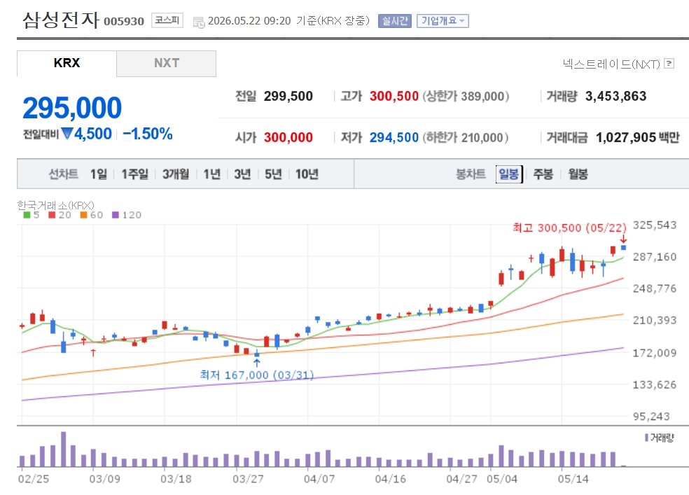Switch to the NXT tab

(x=167, y=63)
